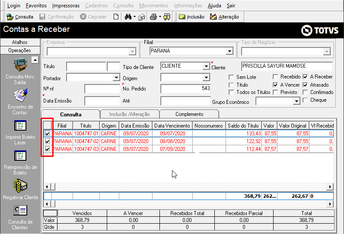The height and width of the screenshot is (234, 344).
Task: Click the Alteração toolbar button
Action: pyautogui.click(x=224, y=17)
